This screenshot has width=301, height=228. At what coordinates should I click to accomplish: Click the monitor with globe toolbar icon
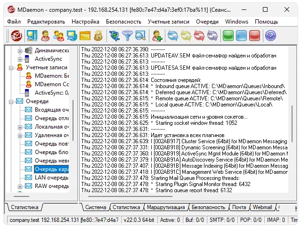pyautogui.click(x=72, y=35)
